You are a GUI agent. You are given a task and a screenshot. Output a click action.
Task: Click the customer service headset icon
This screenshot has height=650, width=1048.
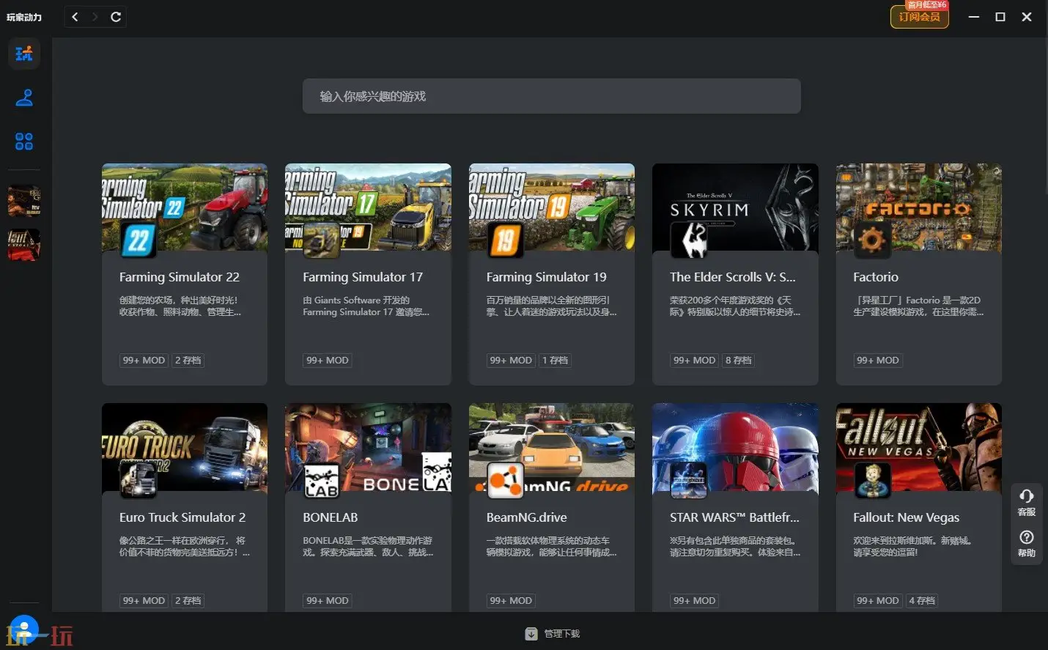click(x=1026, y=502)
